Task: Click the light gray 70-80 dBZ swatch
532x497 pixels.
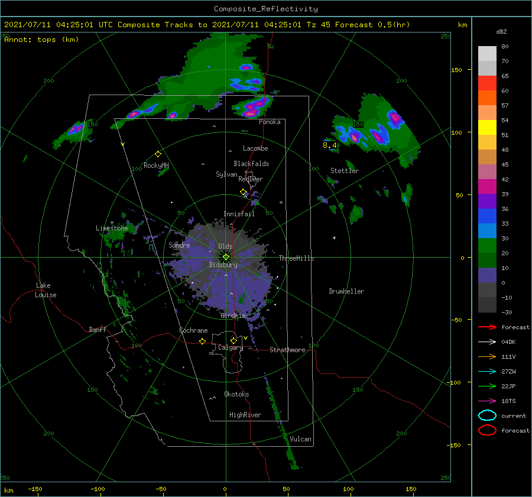Action: pyautogui.click(x=487, y=53)
